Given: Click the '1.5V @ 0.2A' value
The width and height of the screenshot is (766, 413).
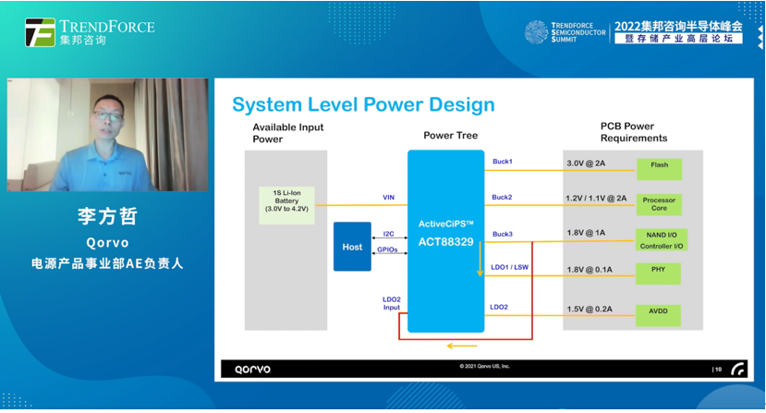Looking at the screenshot, I should [590, 309].
